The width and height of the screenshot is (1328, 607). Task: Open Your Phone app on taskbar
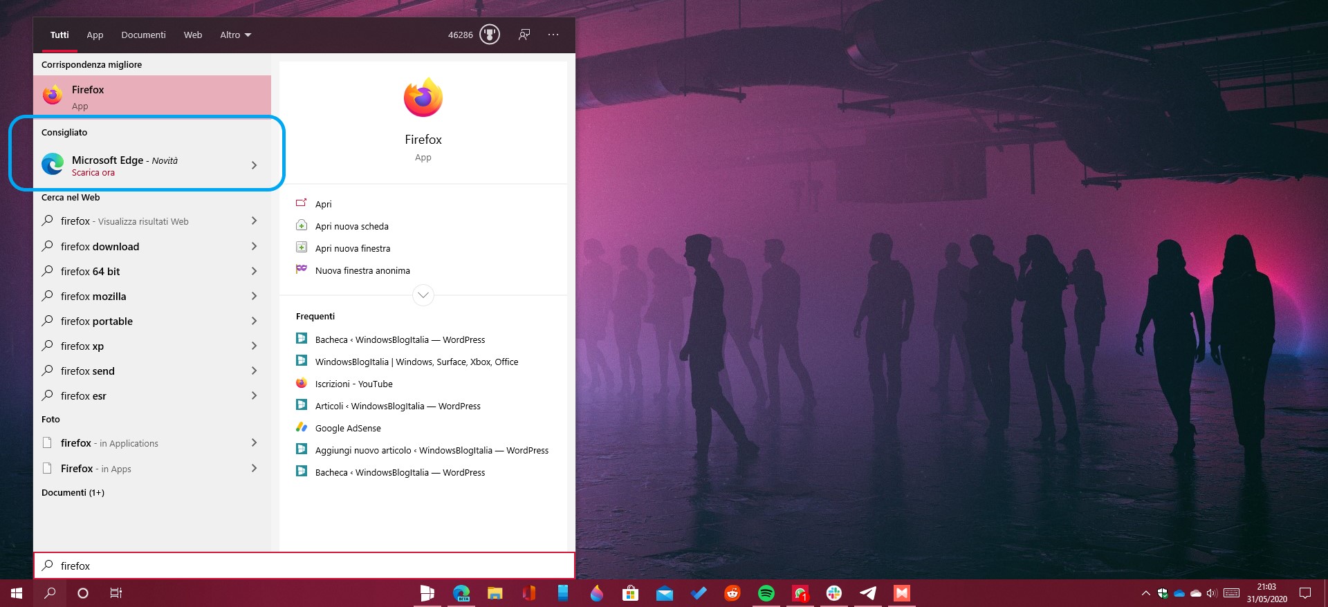coord(563,592)
